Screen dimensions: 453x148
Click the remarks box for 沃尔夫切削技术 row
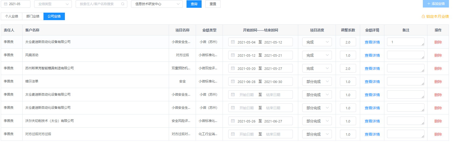[406, 121]
